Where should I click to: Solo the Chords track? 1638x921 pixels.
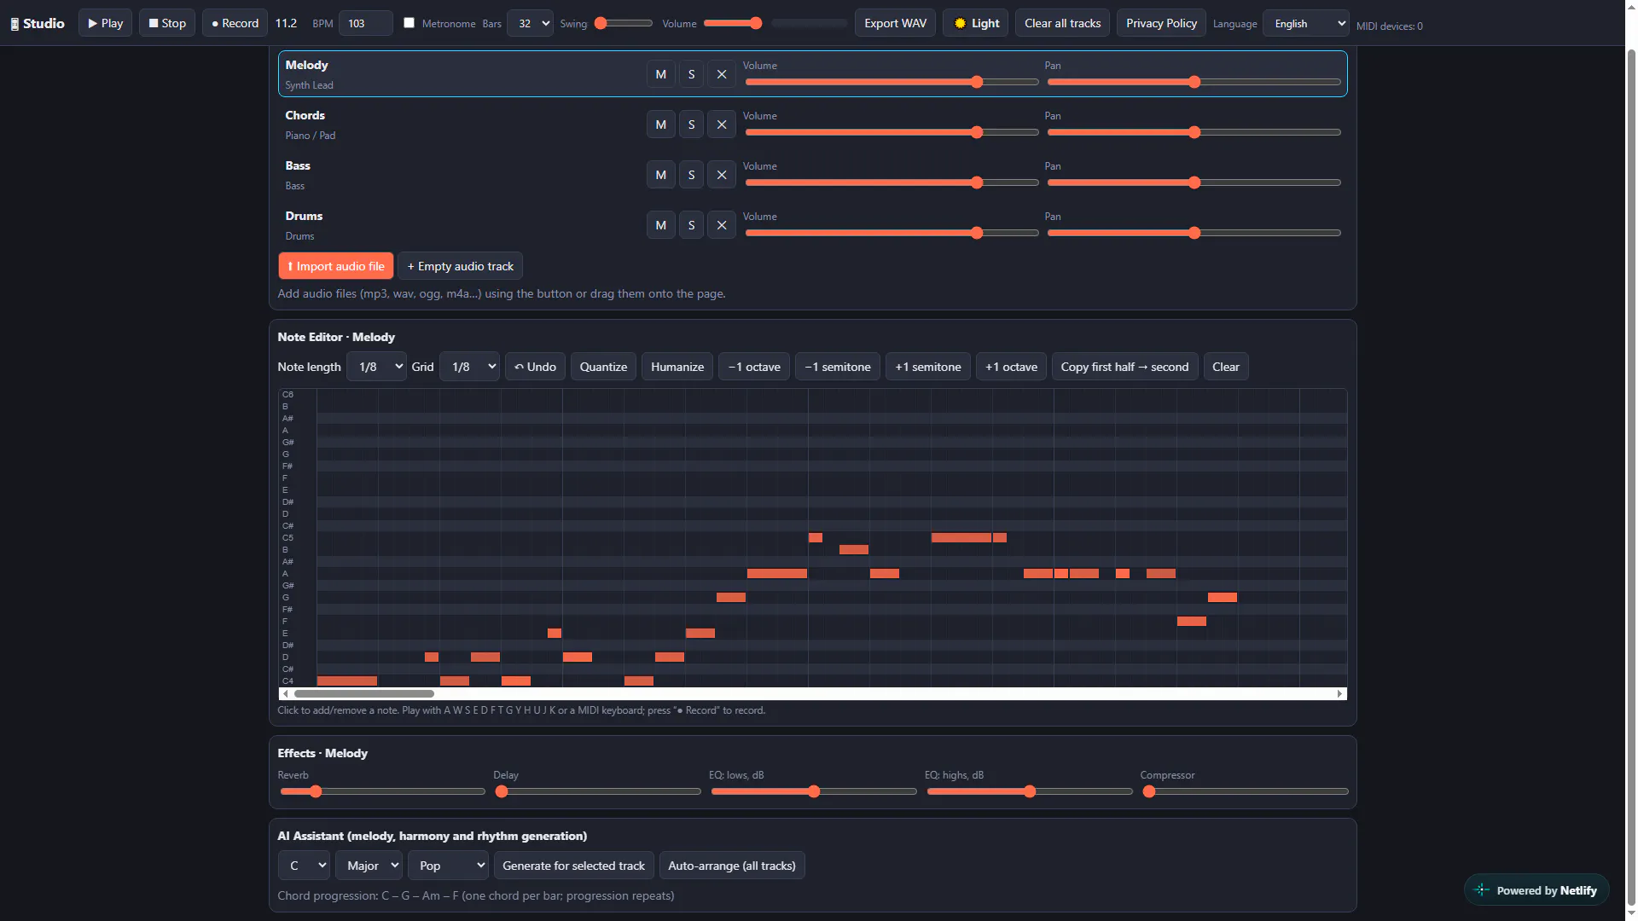point(691,125)
